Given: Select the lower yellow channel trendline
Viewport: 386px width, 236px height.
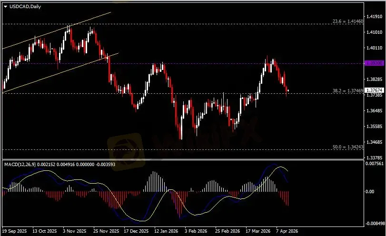Looking at the screenshot, I should pyautogui.click(x=57, y=71).
